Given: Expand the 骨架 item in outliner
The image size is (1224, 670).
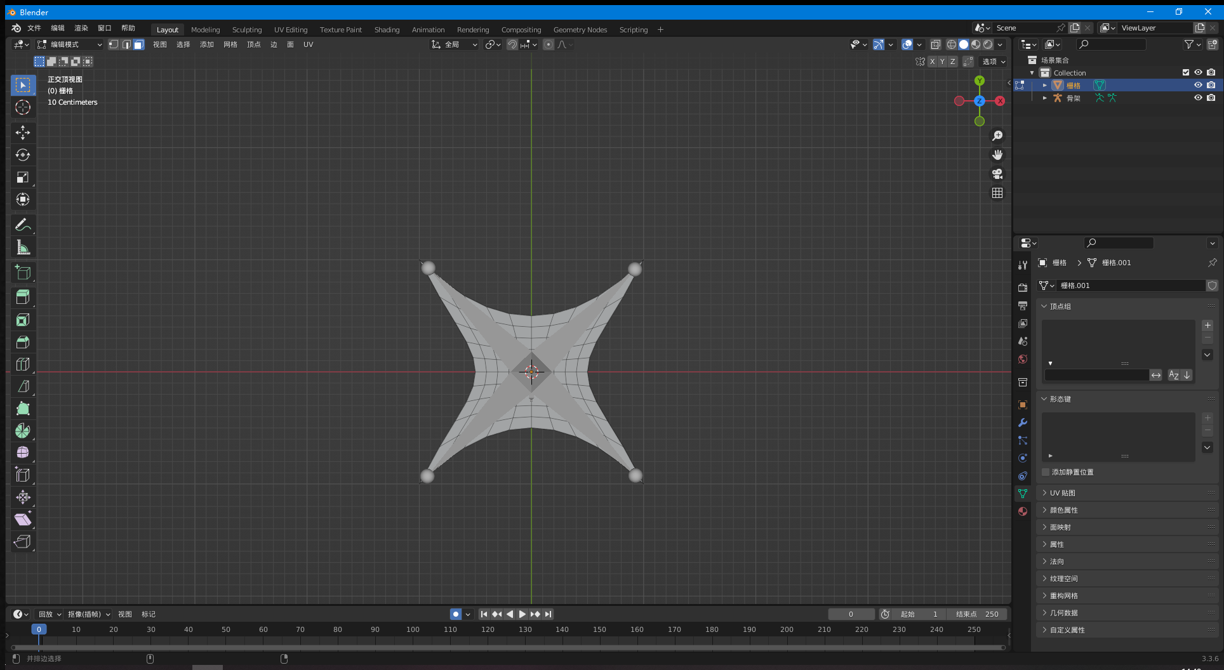Looking at the screenshot, I should 1044,98.
